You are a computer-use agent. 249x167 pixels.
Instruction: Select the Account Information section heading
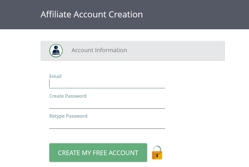click(99, 50)
